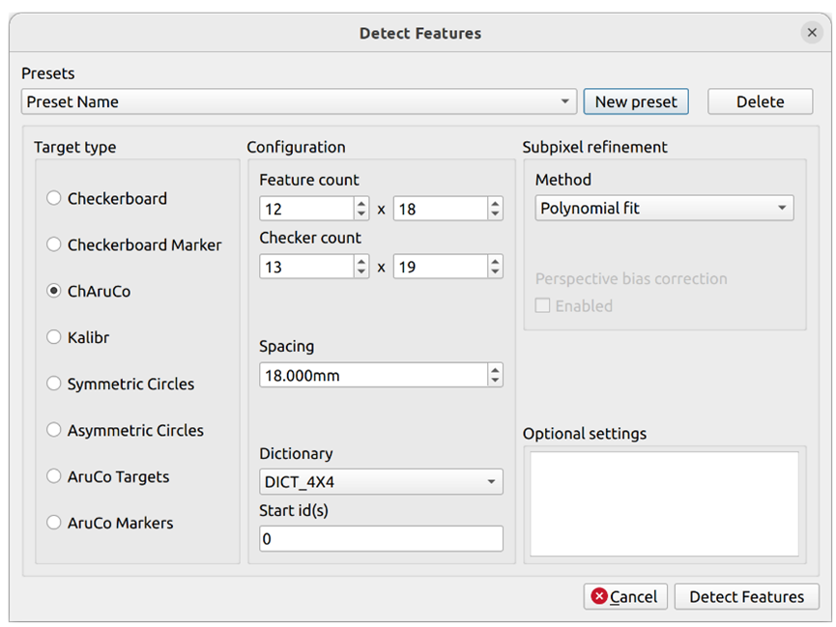
Task: Select the Checkerboard target type
Action: 54,199
